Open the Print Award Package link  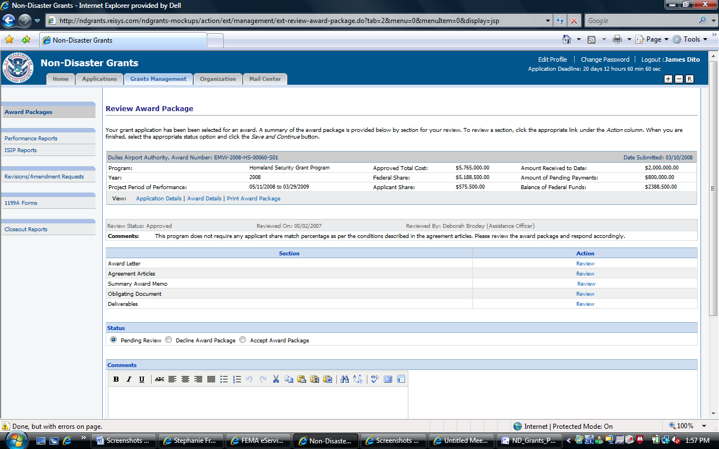tap(253, 199)
